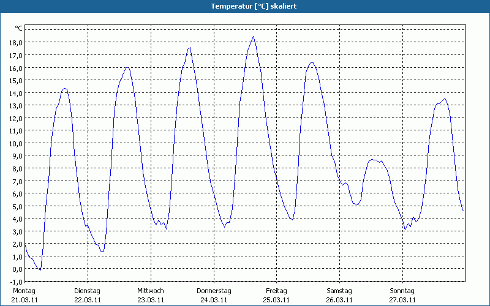Select the 4,0 y-axis label

coord(18,219)
